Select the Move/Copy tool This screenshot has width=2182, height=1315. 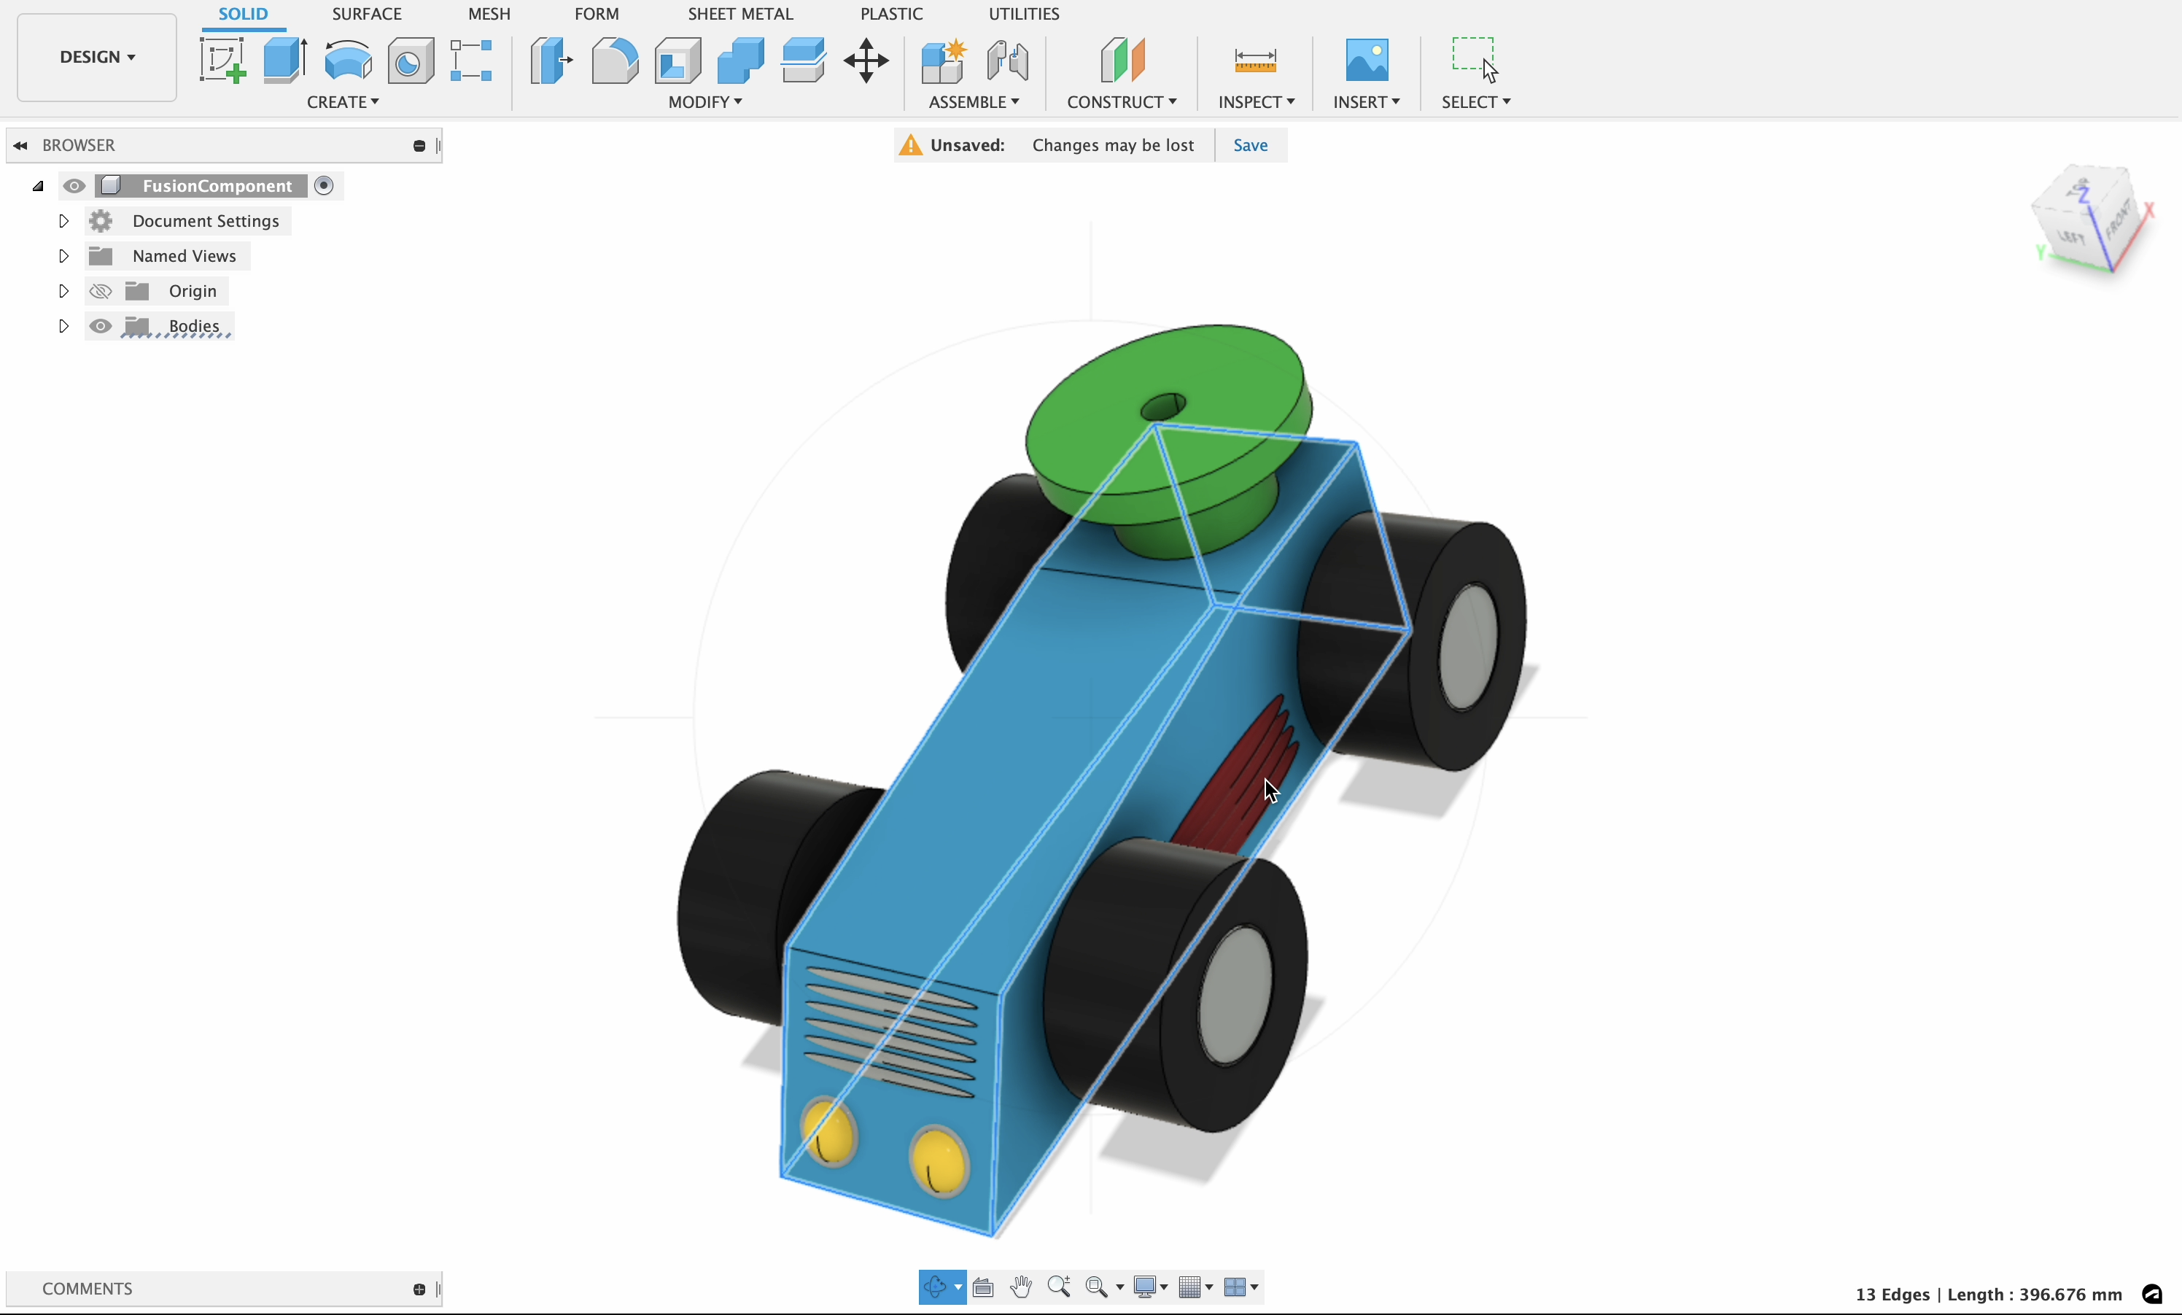click(866, 61)
